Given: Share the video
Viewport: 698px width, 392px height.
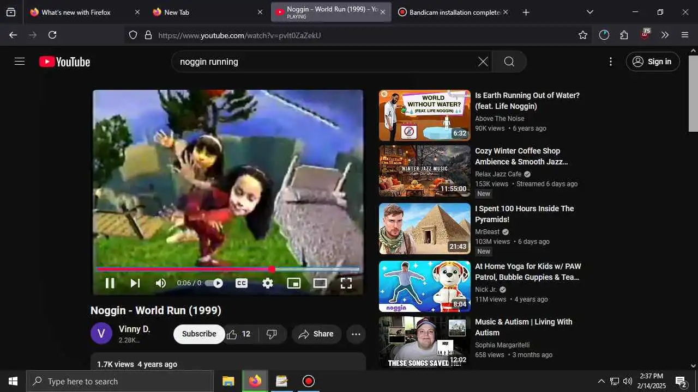Looking at the screenshot, I should tap(316, 334).
